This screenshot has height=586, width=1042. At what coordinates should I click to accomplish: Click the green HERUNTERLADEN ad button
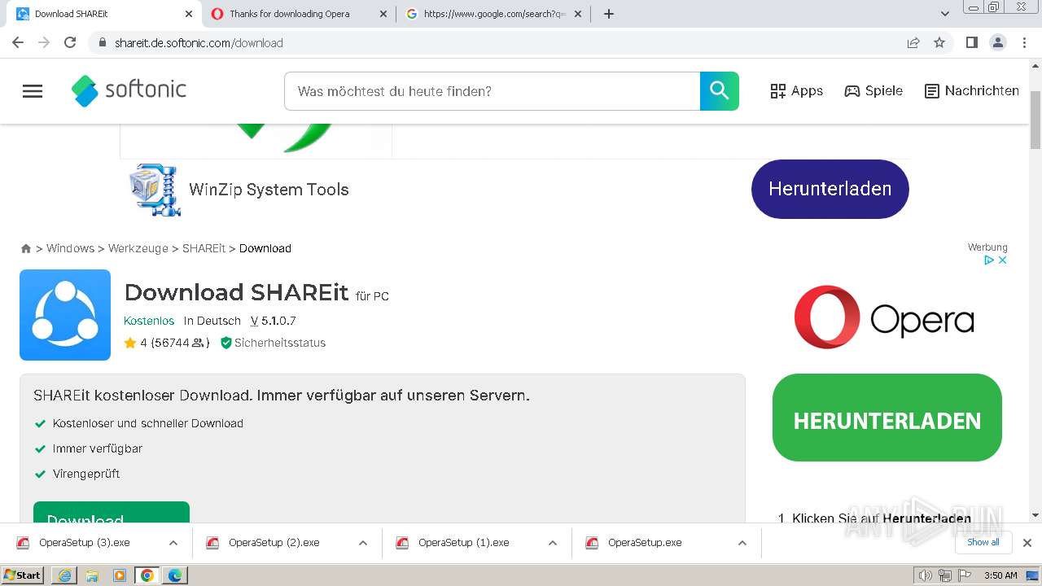coord(887,418)
